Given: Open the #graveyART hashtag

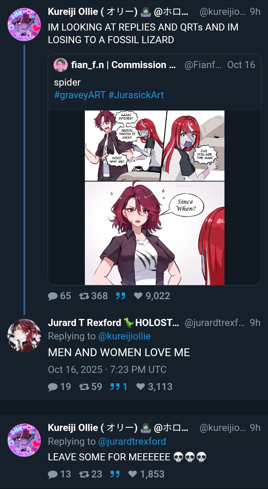Looking at the screenshot, I should tap(80, 95).
